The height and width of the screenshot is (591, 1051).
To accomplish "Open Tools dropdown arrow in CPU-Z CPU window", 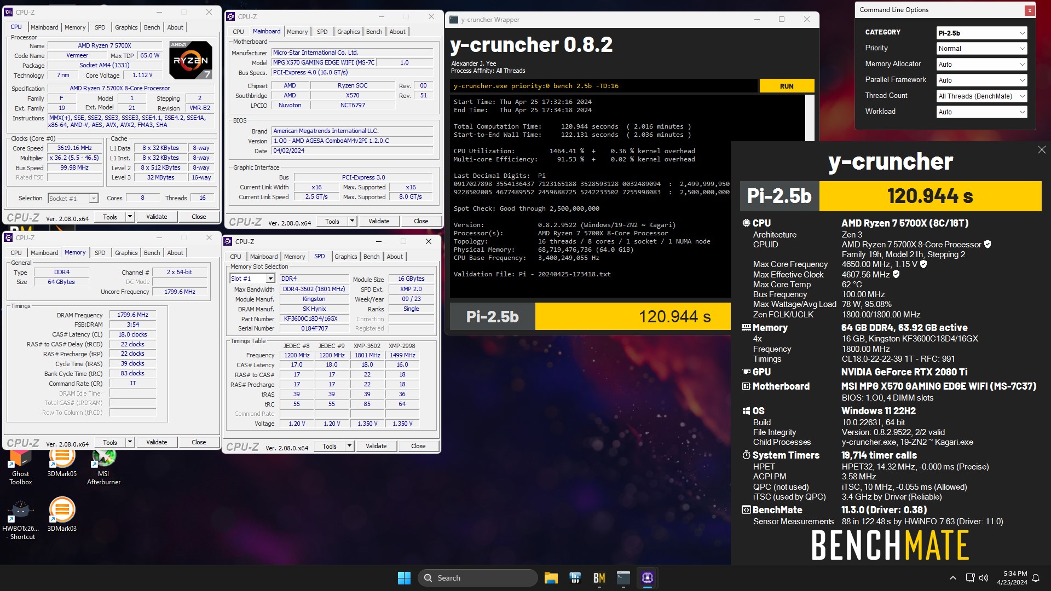I will coord(130,217).
